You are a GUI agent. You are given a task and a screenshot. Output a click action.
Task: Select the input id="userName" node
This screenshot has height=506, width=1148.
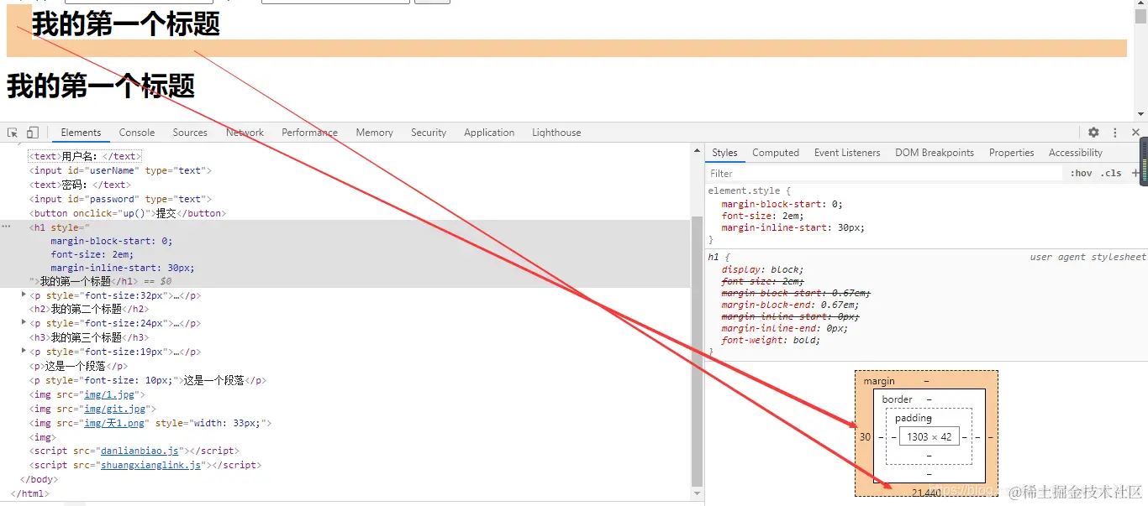pos(120,170)
